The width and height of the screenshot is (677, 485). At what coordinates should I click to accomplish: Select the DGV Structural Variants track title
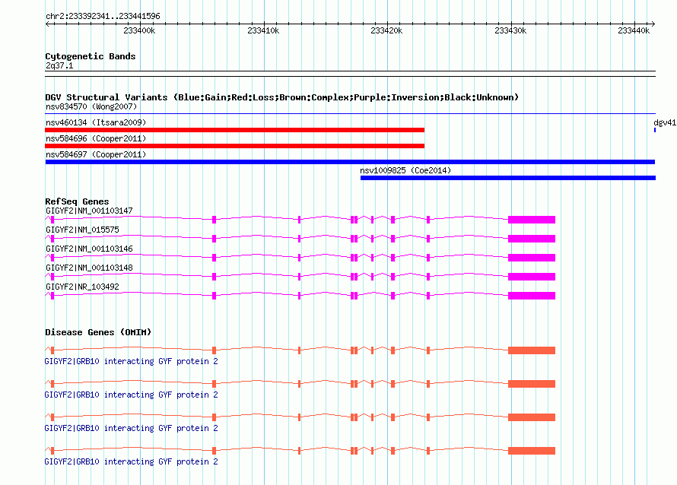point(281,97)
